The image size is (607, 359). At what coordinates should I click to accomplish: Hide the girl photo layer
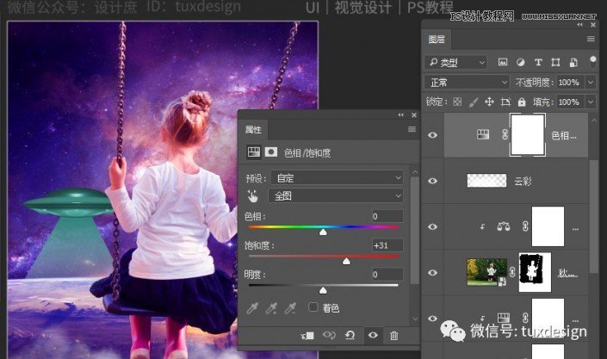(433, 273)
